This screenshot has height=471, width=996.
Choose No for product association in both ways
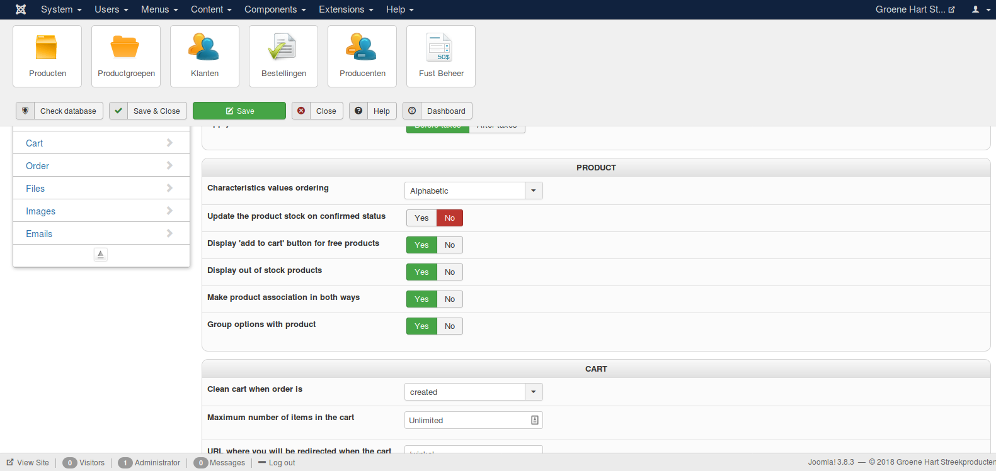[x=450, y=299]
